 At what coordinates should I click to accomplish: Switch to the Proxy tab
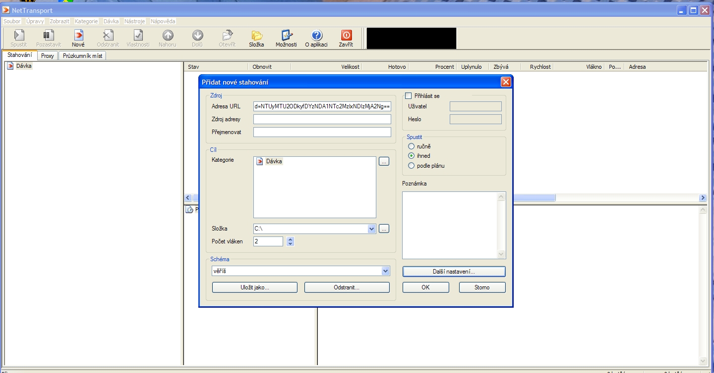[x=48, y=56]
